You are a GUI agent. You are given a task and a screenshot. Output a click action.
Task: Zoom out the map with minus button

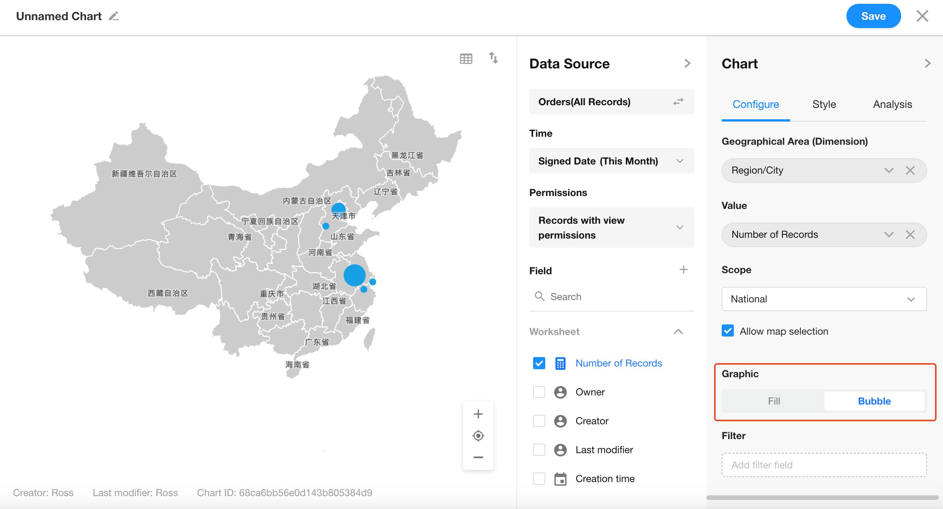pyautogui.click(x=478, y=457)
